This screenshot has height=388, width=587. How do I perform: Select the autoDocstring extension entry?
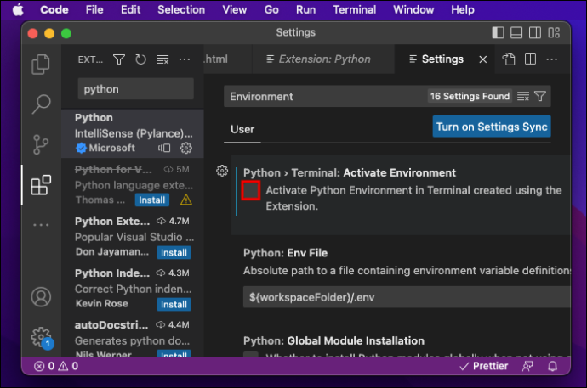click(x=133, y=337)
